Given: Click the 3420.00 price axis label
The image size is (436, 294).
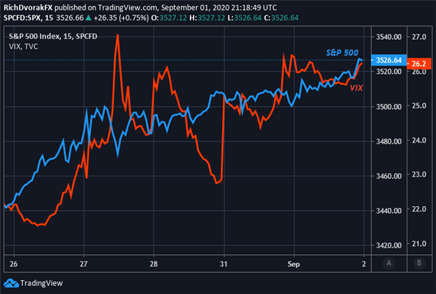Looking at the screenshot, I should 388,245.
